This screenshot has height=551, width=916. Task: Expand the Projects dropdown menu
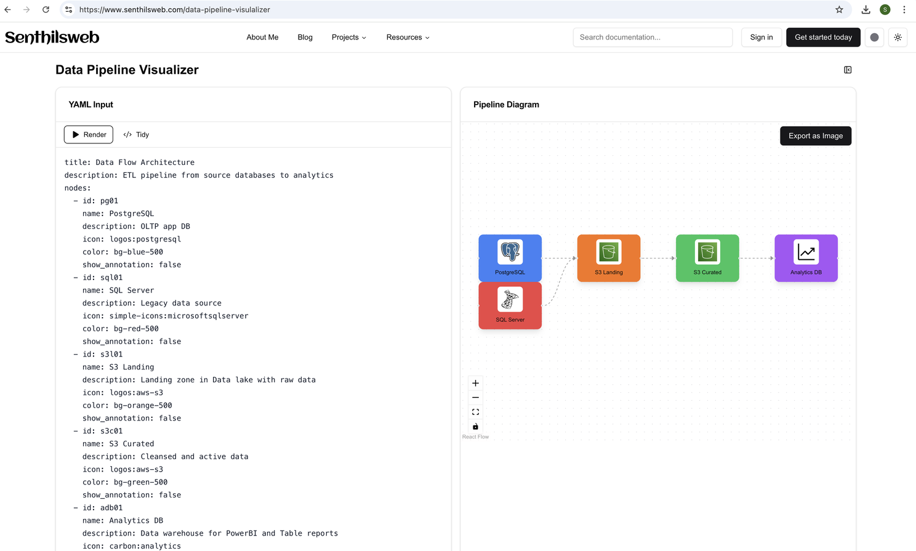348,38
